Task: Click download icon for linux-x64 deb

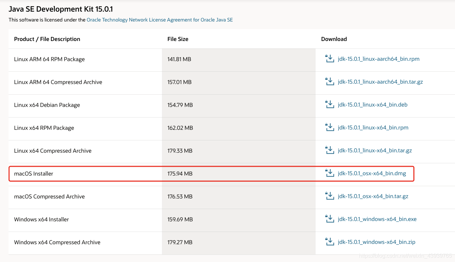Action: coord(329,105)
